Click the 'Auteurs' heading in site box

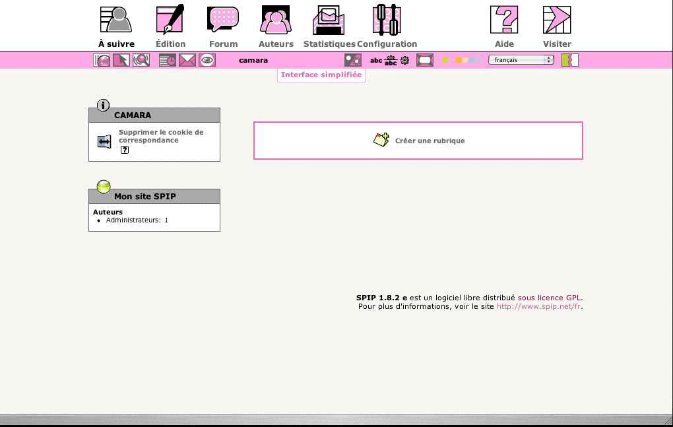click(108, 212)
